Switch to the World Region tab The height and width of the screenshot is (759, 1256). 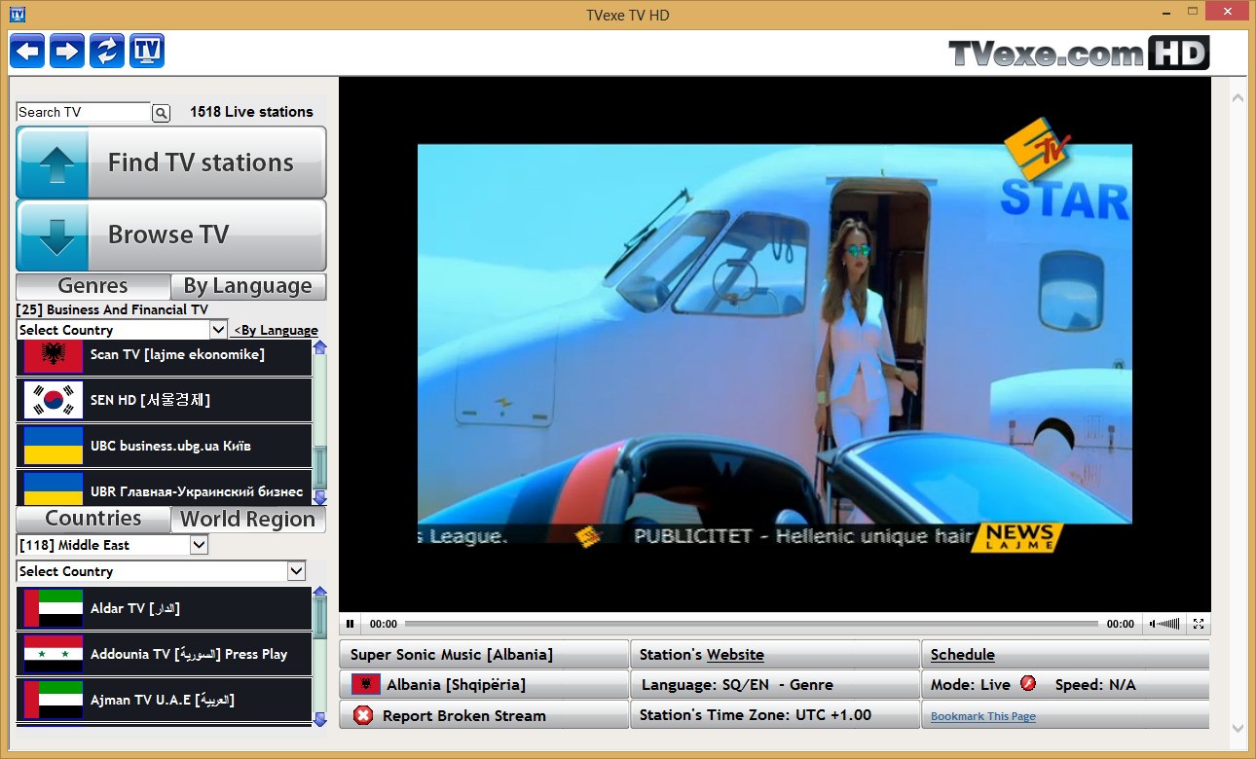[x=248, y=519]
